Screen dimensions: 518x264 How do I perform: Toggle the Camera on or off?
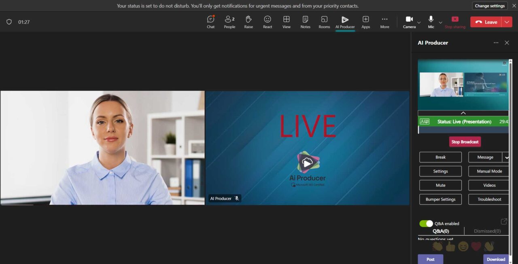(x=409, y=22)
